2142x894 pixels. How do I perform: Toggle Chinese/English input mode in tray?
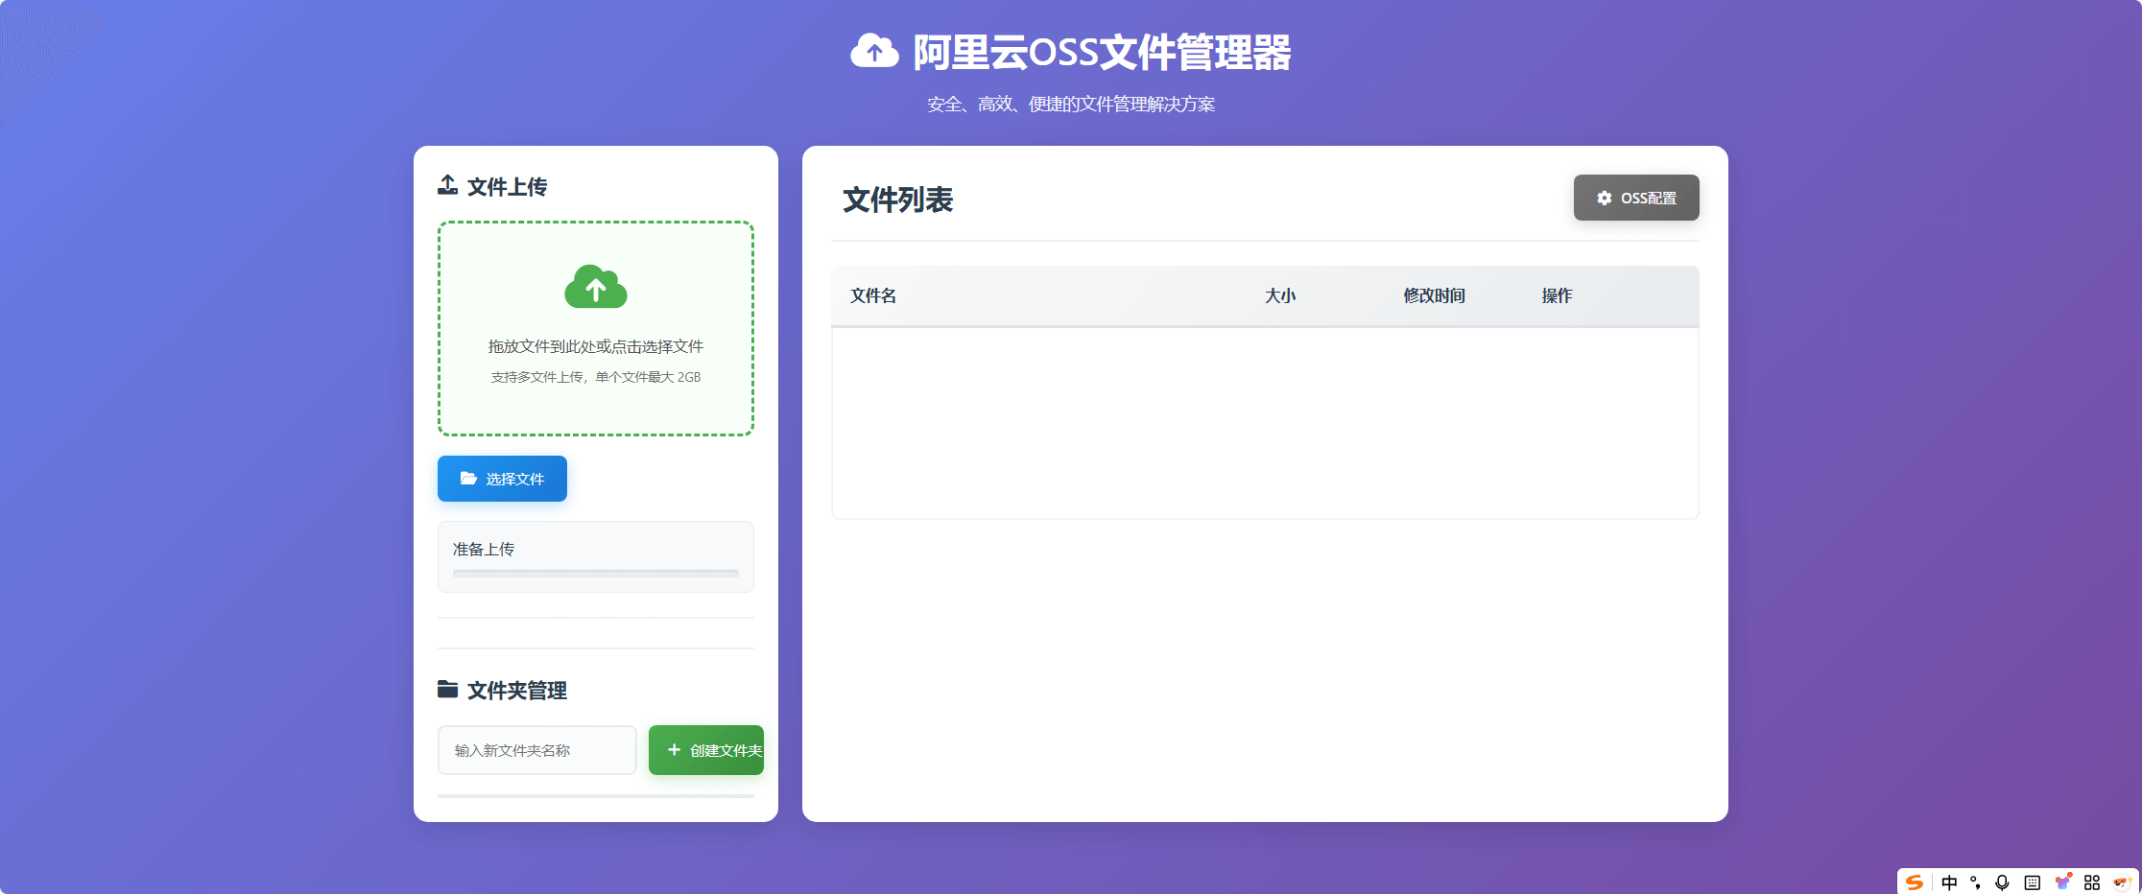point(1949,882)
